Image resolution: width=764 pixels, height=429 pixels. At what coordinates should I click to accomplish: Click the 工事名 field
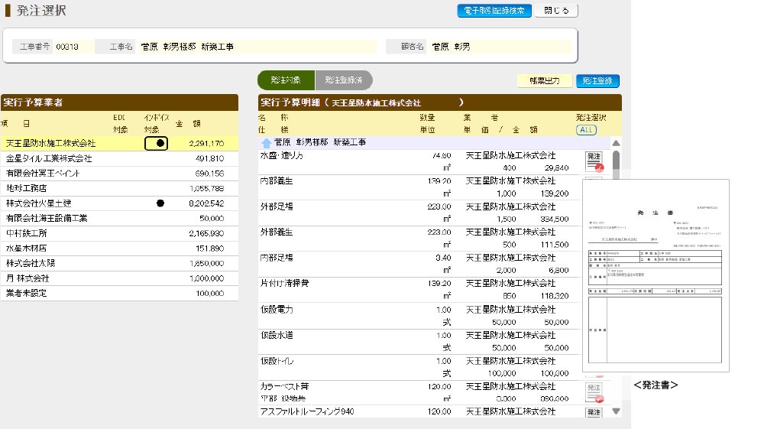(257, 47)
